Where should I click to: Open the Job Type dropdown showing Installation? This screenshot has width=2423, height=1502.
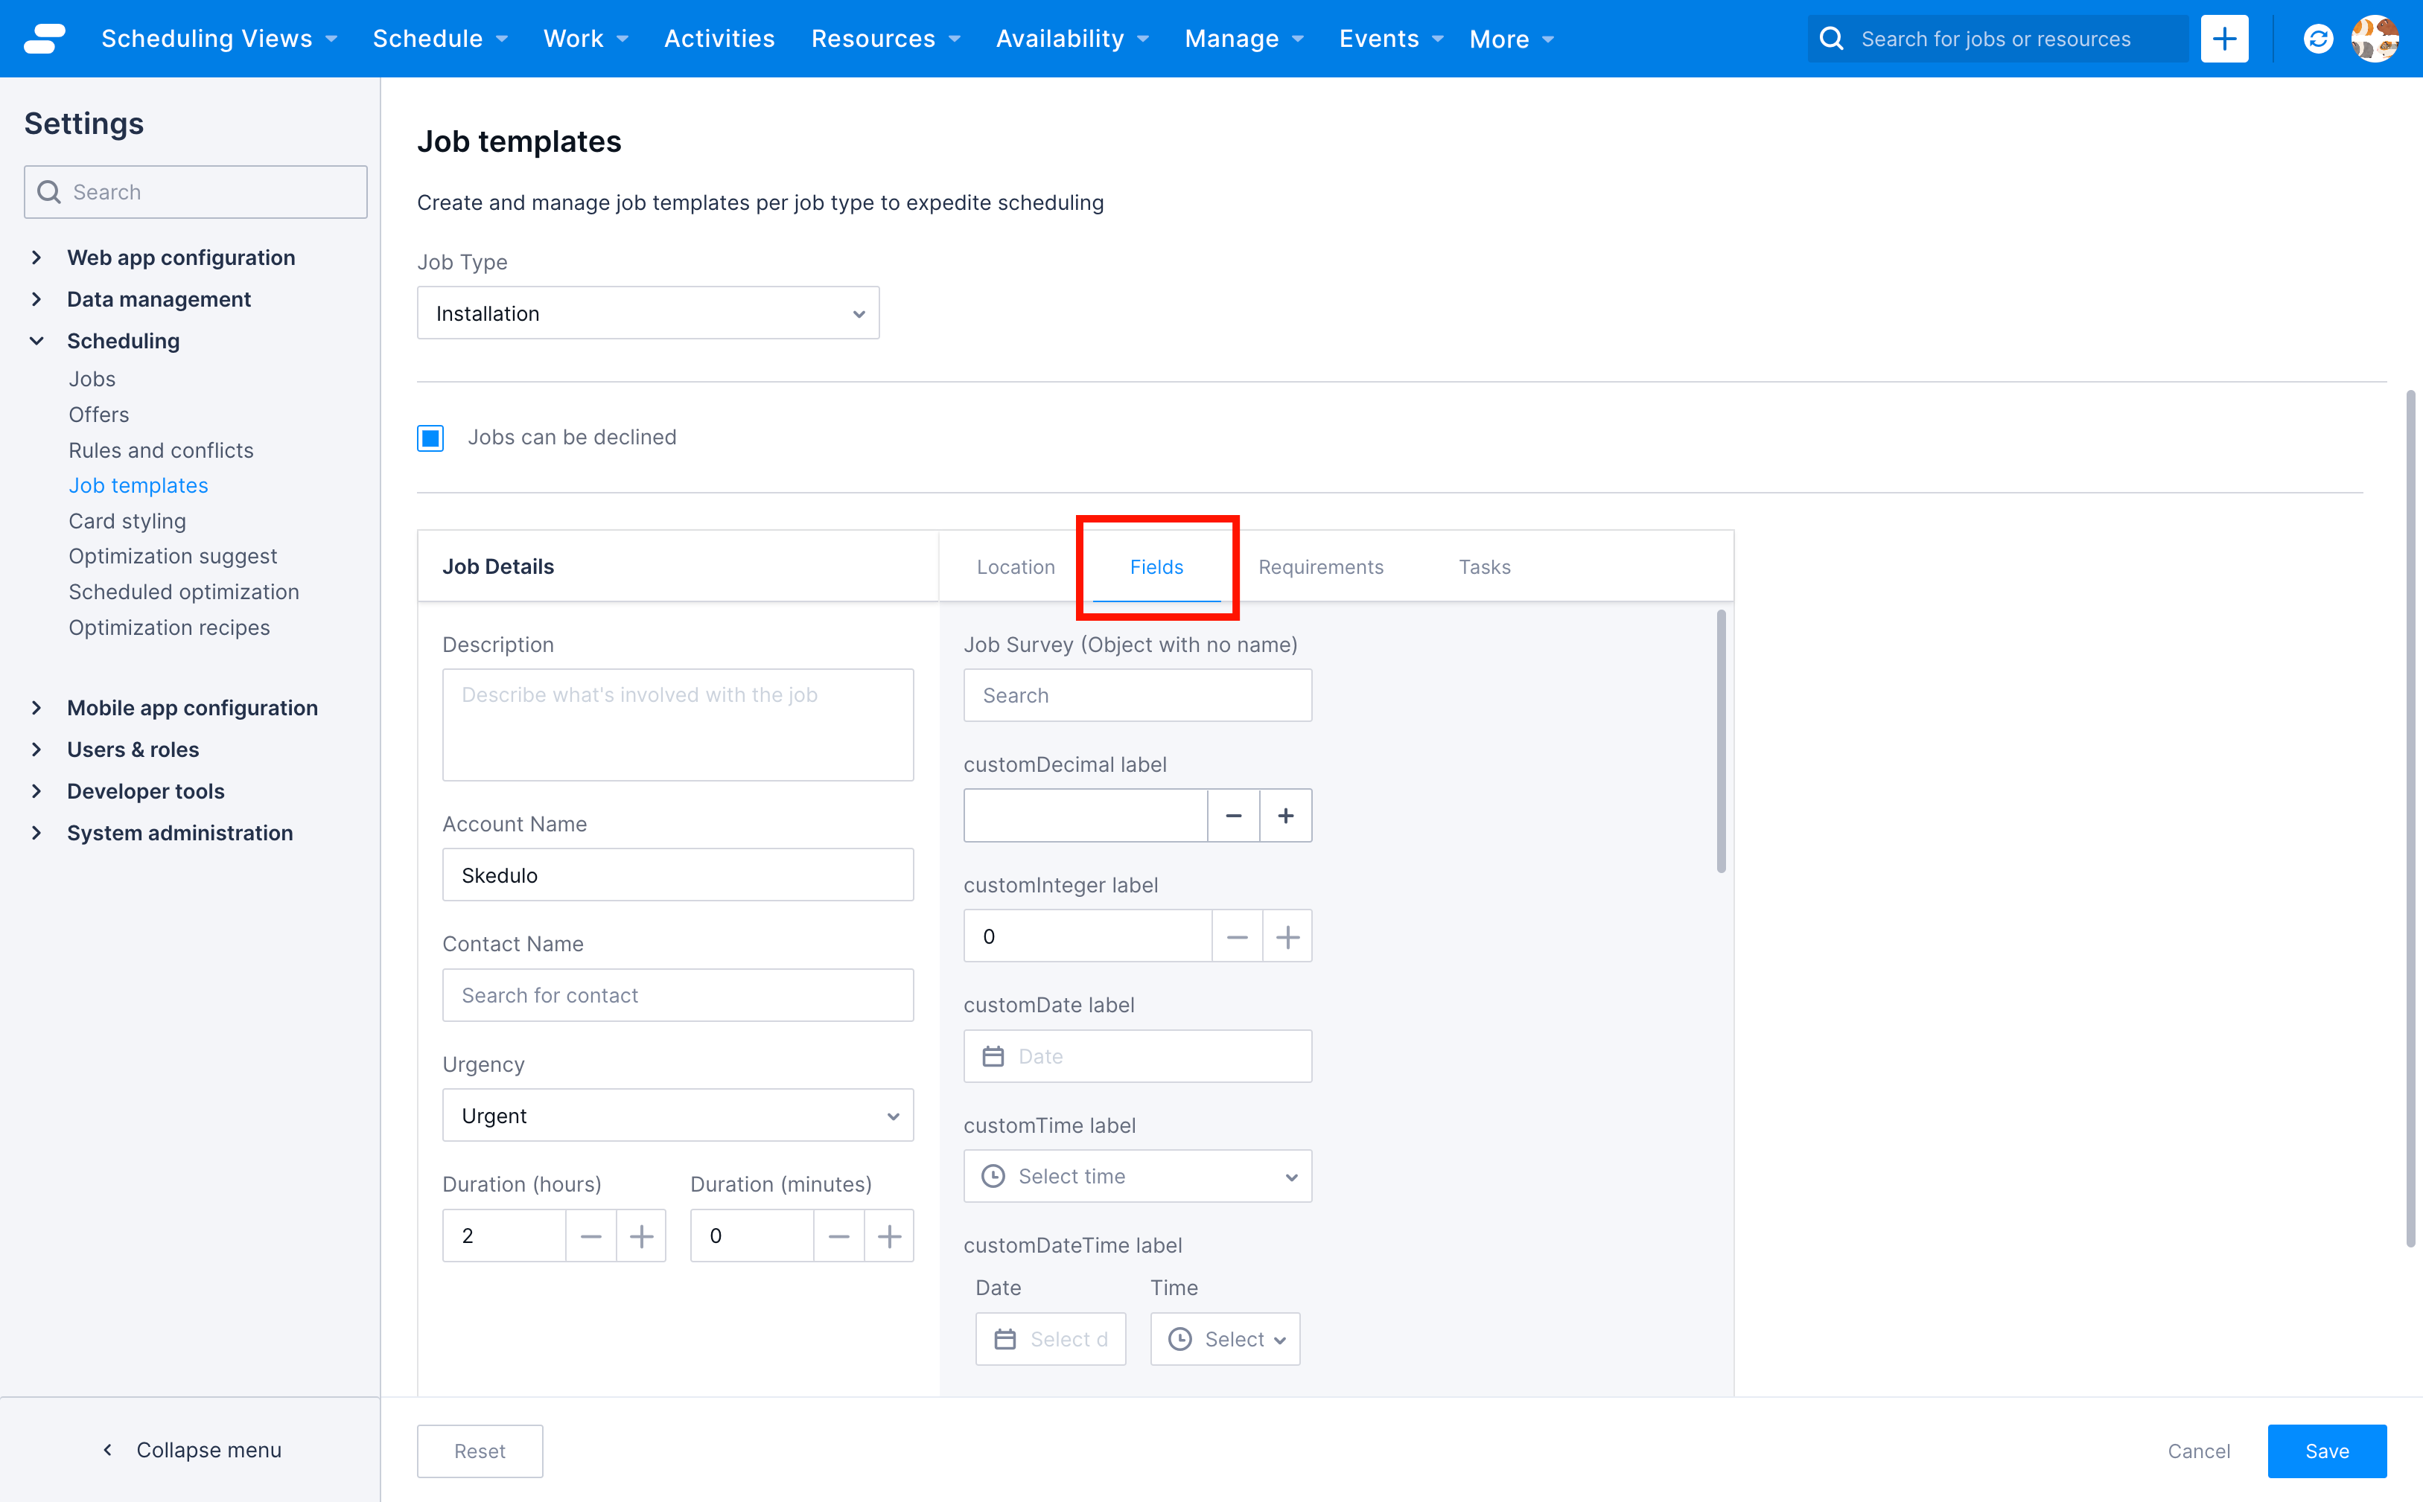(647, 312)
